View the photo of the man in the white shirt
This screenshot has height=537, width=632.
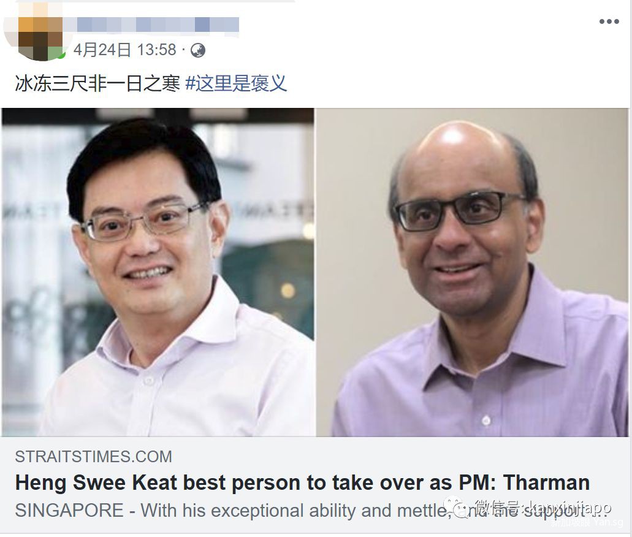158,272
